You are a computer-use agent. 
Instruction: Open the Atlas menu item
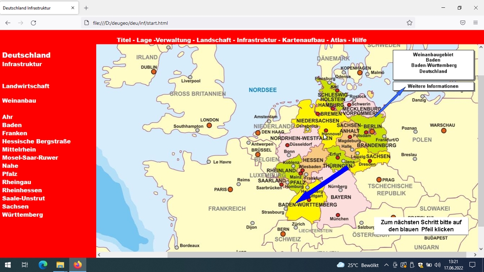coord(338,40)
